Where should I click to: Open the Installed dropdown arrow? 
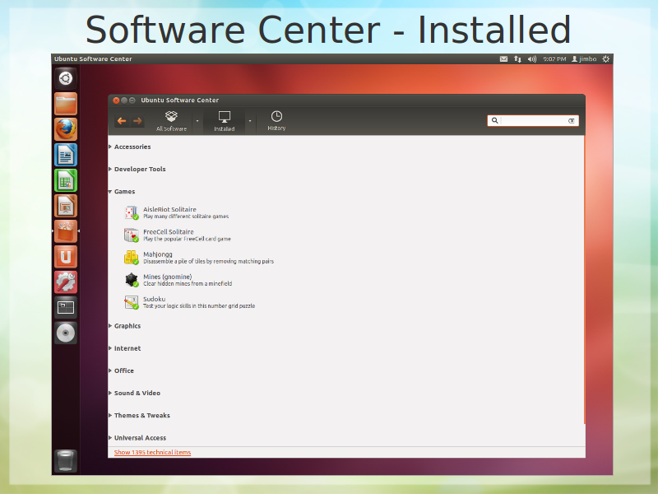(x=250, y=121)
